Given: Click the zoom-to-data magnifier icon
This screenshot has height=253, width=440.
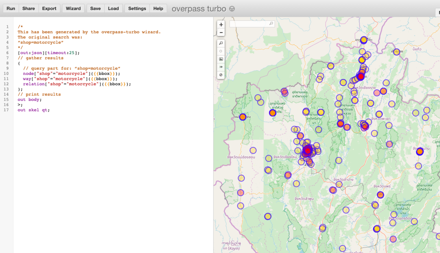Looking at the screenshot, I should tap(221, 43).
